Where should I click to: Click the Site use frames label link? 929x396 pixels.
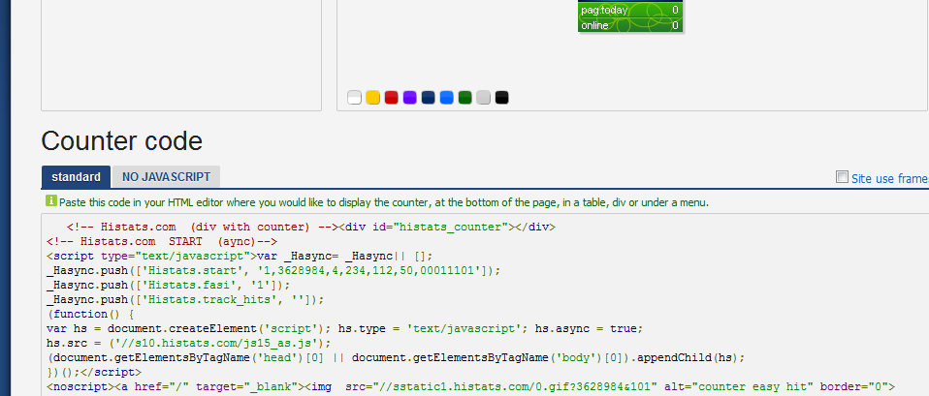(x=890, y=178)
